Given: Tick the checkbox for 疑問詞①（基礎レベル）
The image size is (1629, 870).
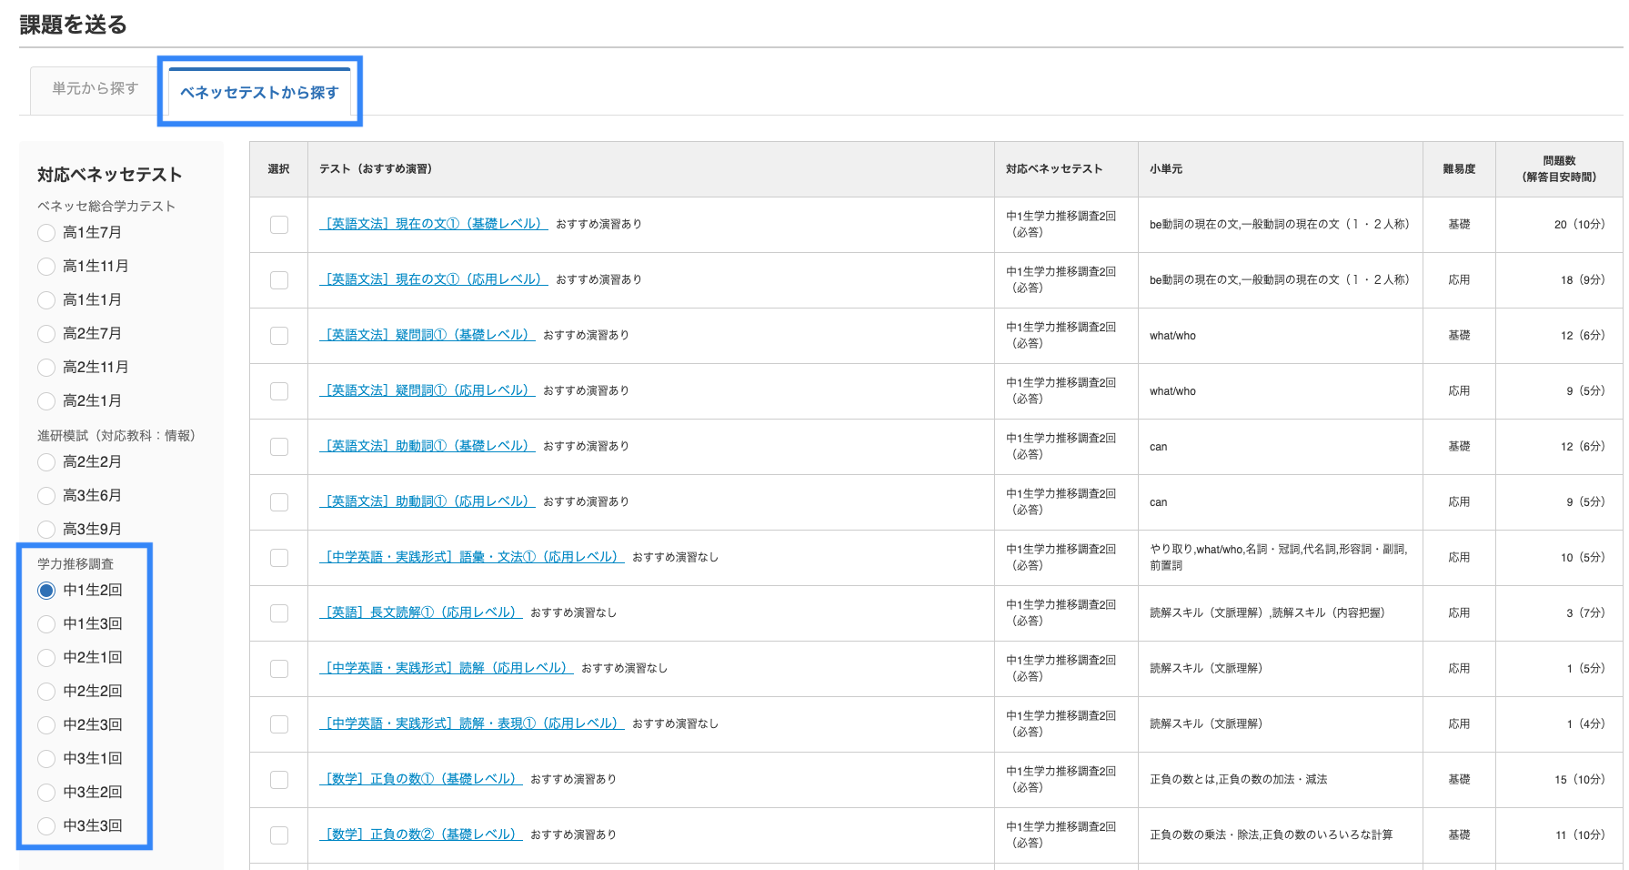Looking at the screenshot, I should point(279,336).
